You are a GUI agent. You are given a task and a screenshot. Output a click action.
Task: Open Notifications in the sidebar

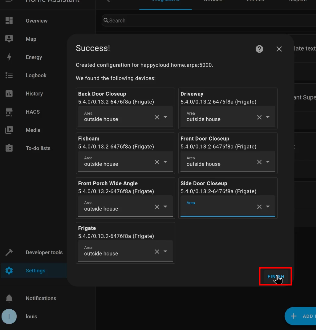pos(41,298)
